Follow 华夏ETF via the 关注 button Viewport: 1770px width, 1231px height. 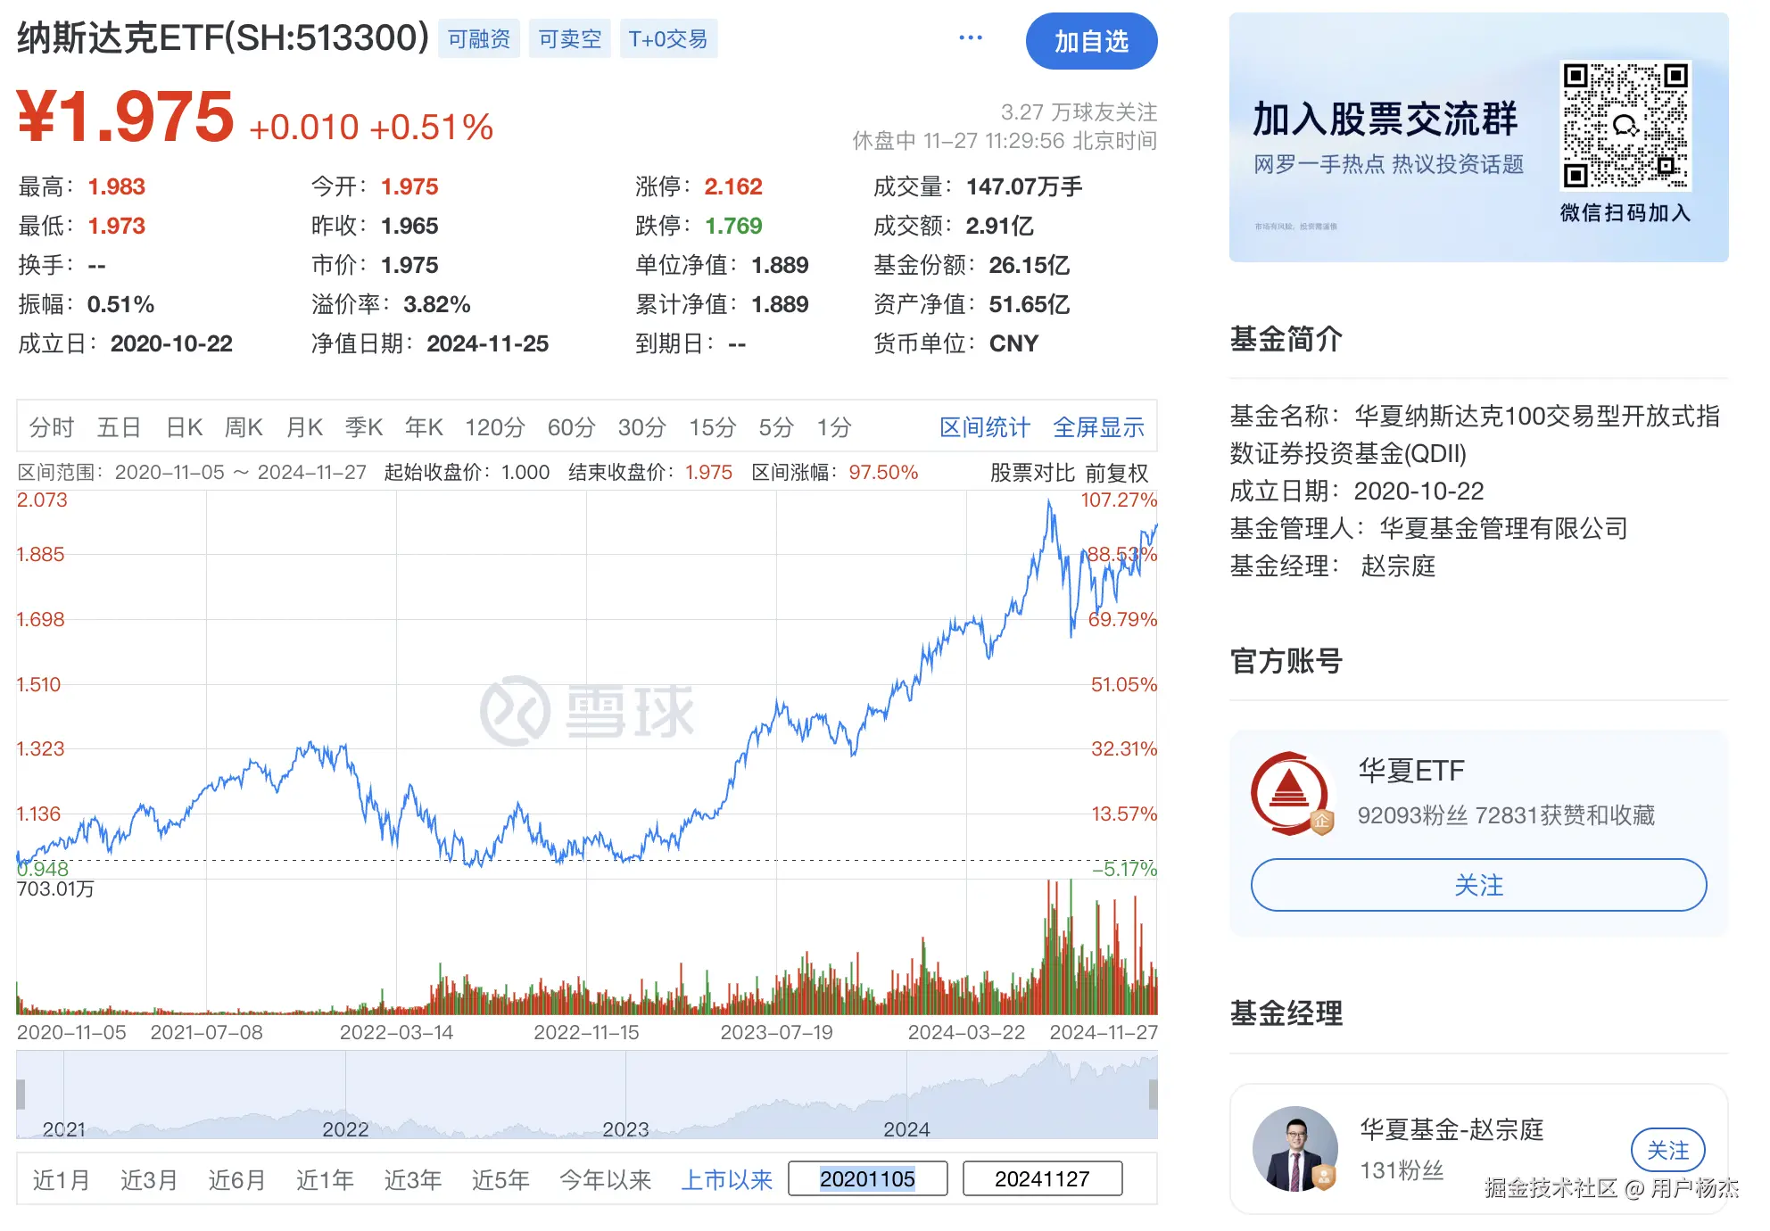click(x=1478, y=885)
